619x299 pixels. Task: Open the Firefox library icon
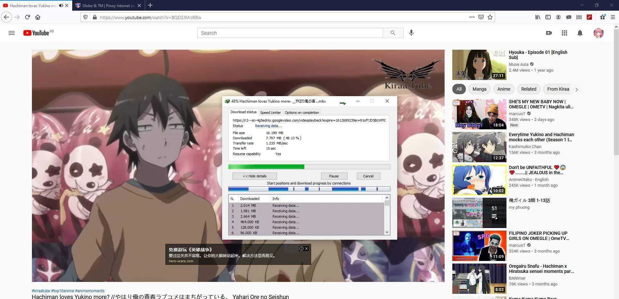pyautogui.click(x=538, y=17)
